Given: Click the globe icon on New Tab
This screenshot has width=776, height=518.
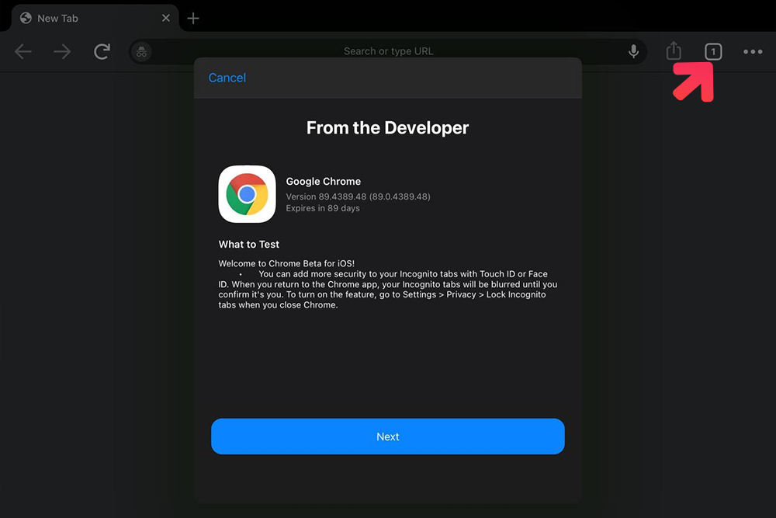Looking at the screenshot, I should (26, 19).
